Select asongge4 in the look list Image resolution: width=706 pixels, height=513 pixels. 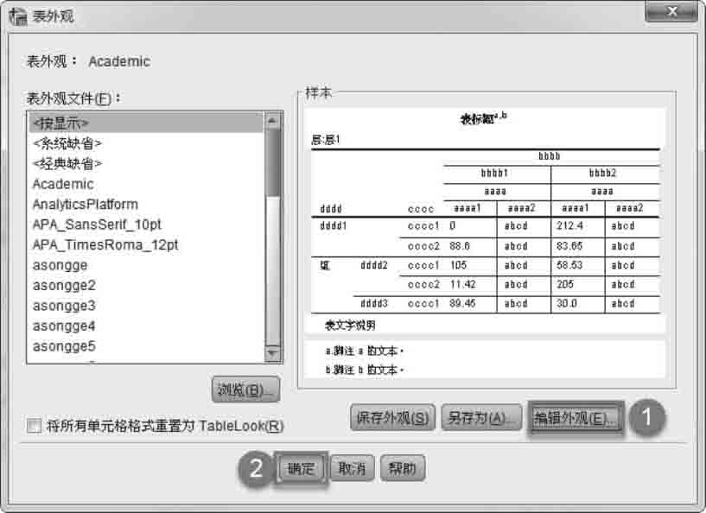point(146,326)
